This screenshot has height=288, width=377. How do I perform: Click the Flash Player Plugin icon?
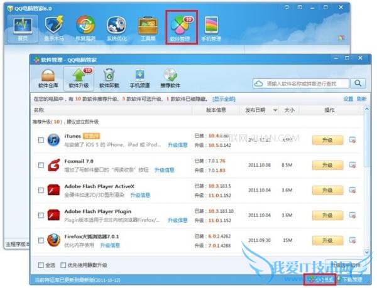(53, 215)
